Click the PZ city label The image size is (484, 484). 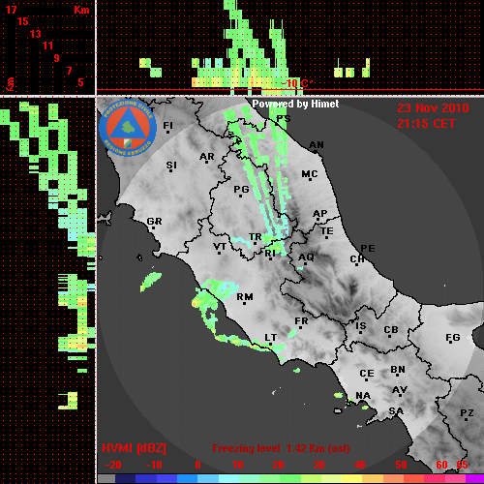pos(467,412)
